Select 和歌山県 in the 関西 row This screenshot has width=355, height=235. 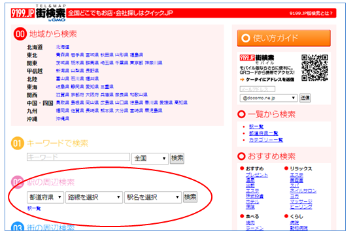[139, 95]
